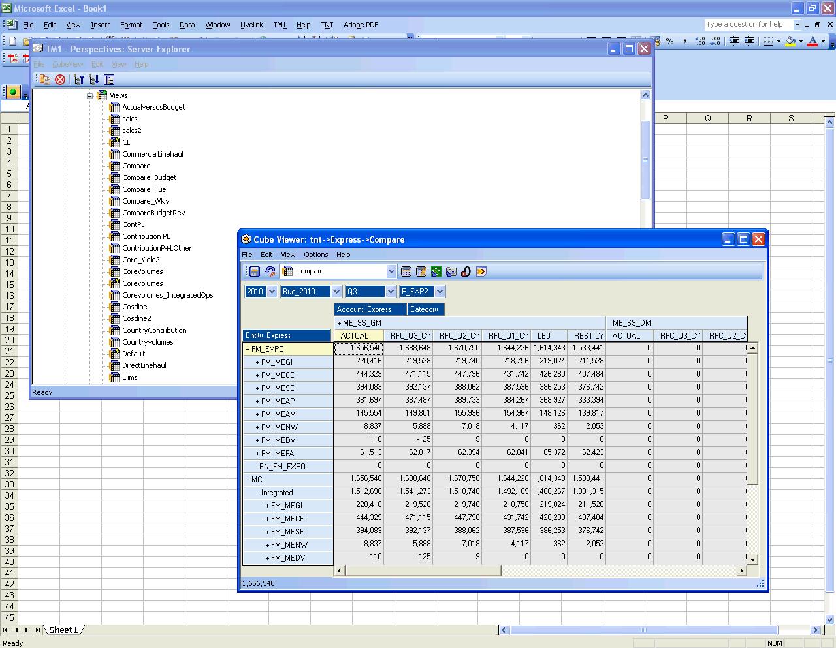Select the CommercialLinehaul view in tree
The image size is (836, 648).
pos(153,154)
